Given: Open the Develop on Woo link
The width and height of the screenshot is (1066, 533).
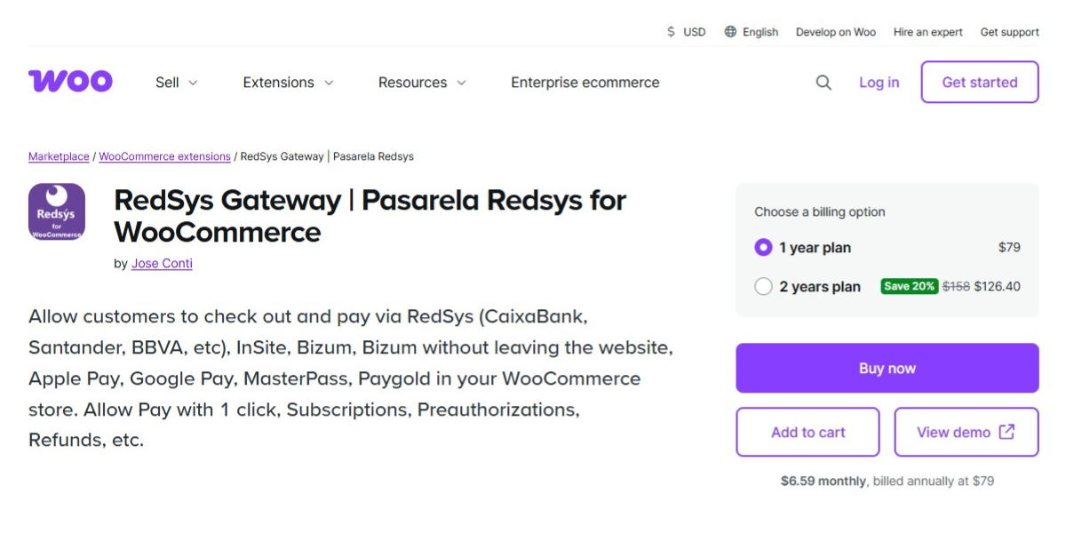Looking at the screenshot, I should coord(835,32).
